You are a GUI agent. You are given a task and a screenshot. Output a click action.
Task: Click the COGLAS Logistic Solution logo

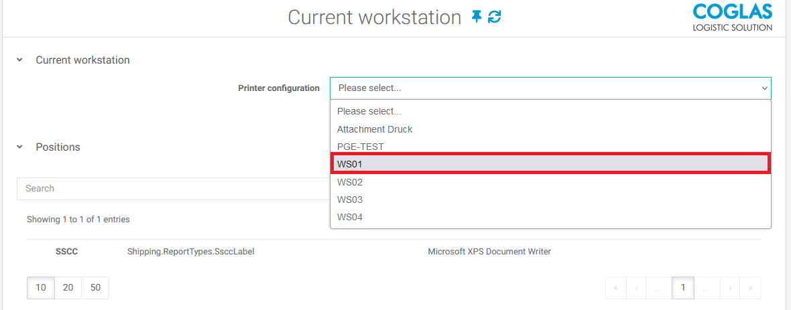[x=732, y=18]
